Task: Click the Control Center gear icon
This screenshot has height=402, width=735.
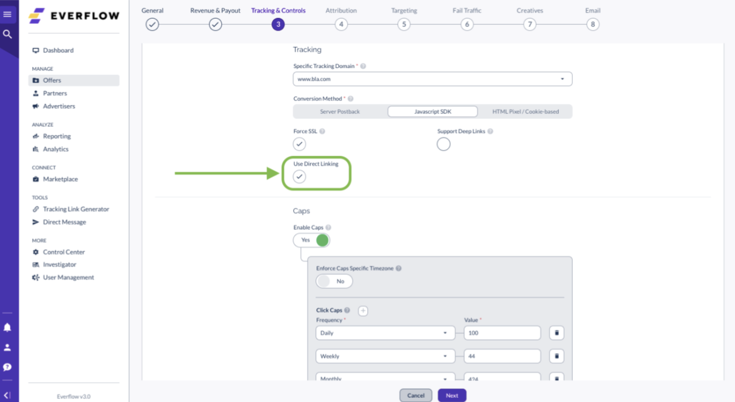Action: (36, 252)
